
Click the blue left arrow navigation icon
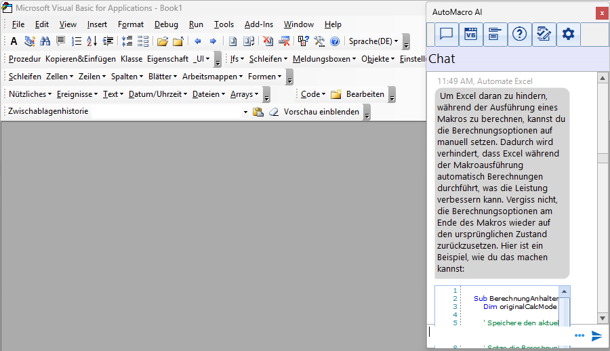197,41
